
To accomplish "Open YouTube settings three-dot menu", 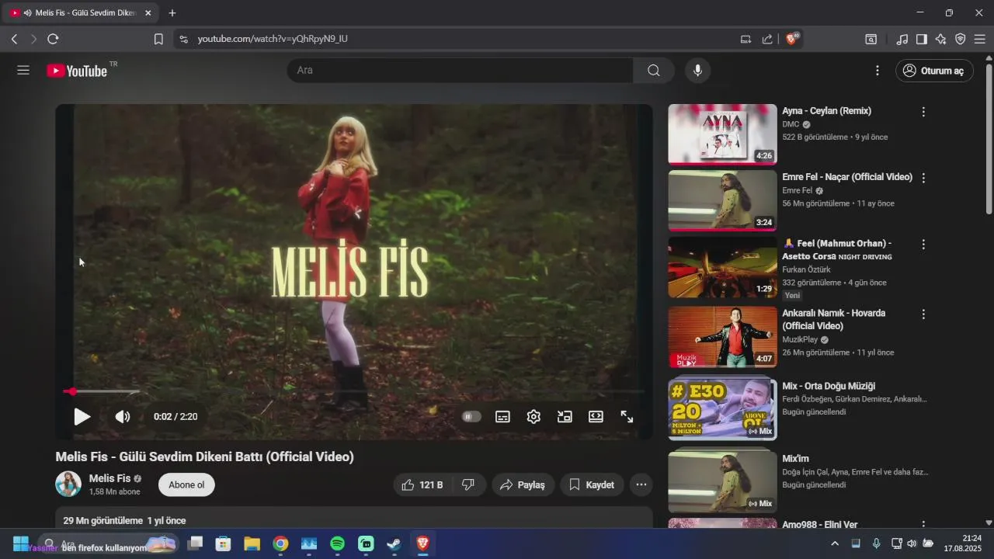I will pyautogui.click(x=878, y=71).
